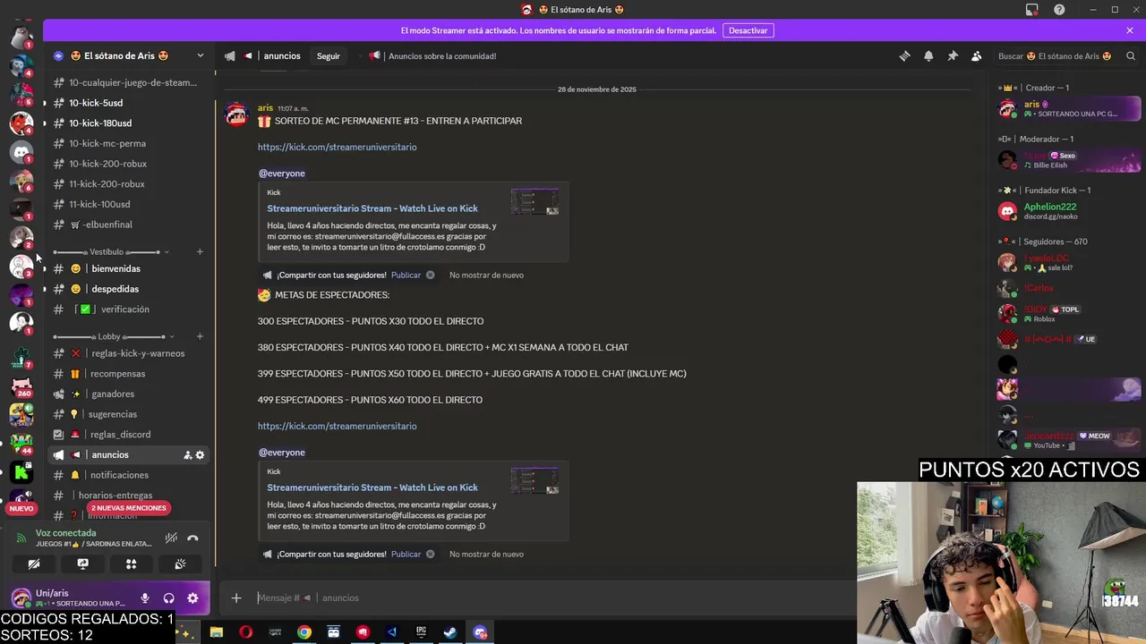Open the soundboard in the voice panel

click(x=179, y=563)
